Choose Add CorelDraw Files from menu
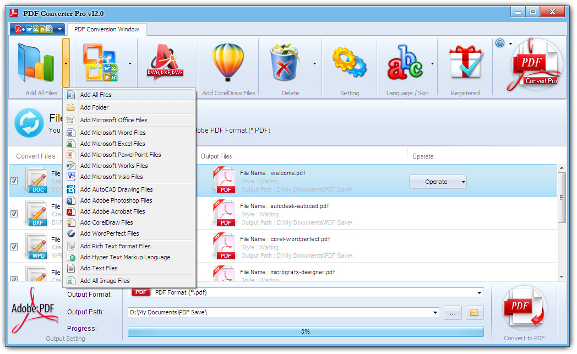The image size is (577, 354). click(129, 222)
